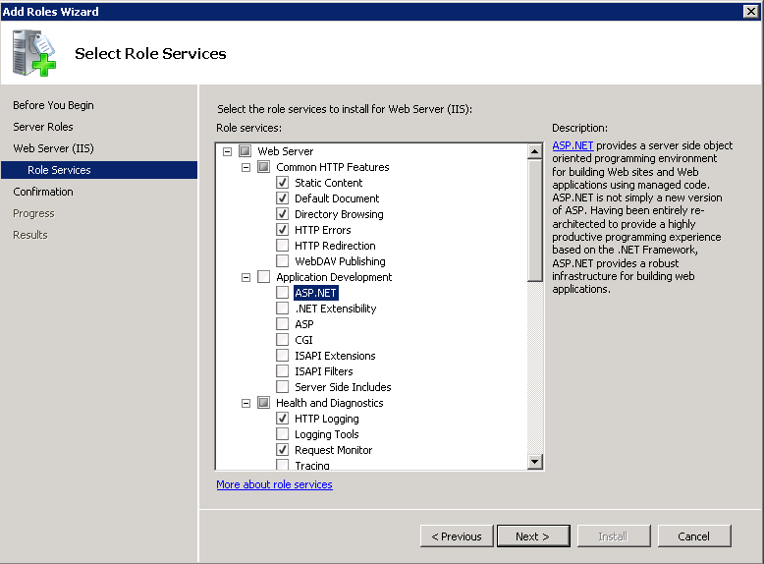This screenshot has width=764, height=564.
Task: Enable the Server Side Includes checkbox
Action: point(282,387)
